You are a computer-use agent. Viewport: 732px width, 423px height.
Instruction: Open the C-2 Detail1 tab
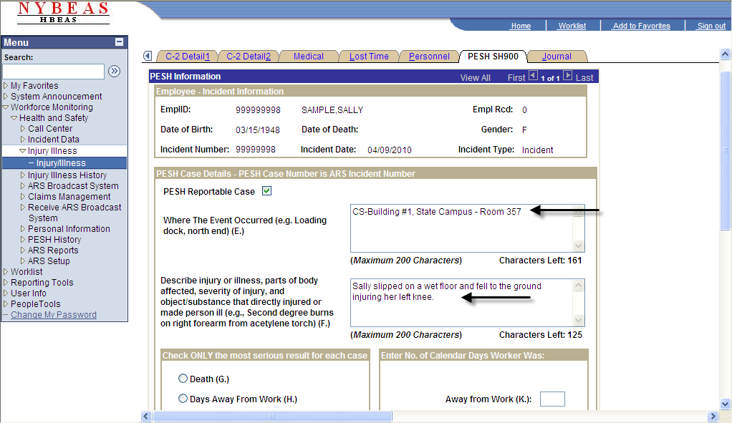tap(187, 57)
